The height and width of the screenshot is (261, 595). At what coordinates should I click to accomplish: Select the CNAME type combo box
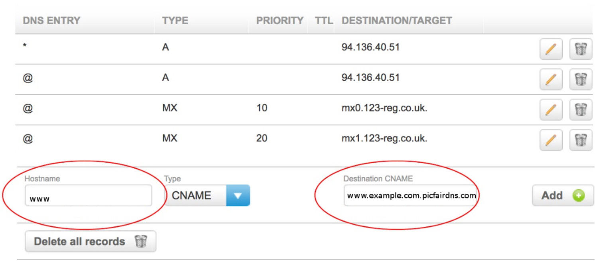point(207,195)
